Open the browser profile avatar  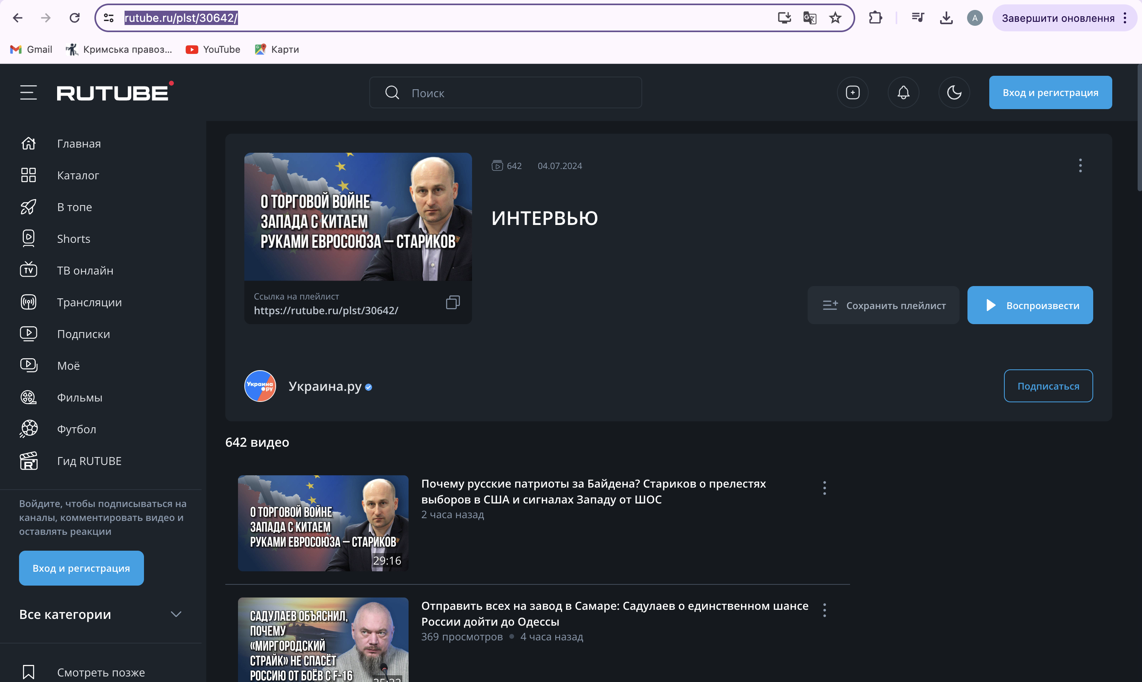point(975,18)
